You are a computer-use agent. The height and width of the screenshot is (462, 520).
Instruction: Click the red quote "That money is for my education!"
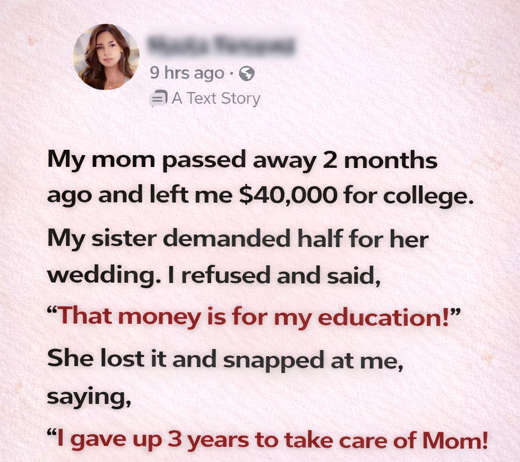(x=253, y=316)
